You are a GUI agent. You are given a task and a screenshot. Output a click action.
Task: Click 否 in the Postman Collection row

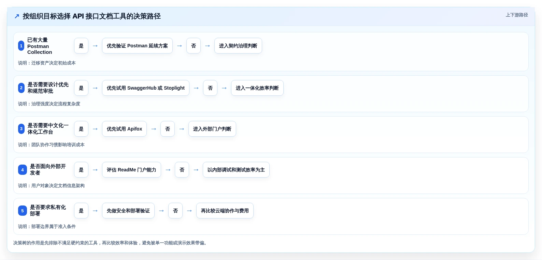[194, 46]
